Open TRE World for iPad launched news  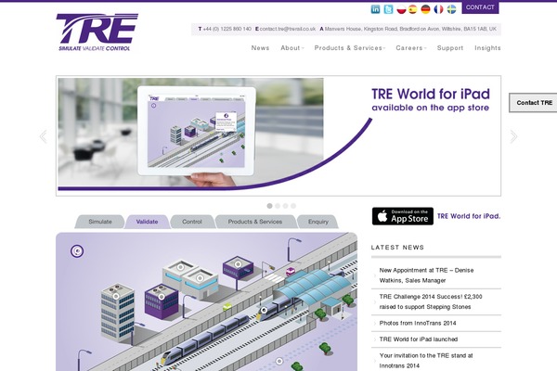click(419, 339)
